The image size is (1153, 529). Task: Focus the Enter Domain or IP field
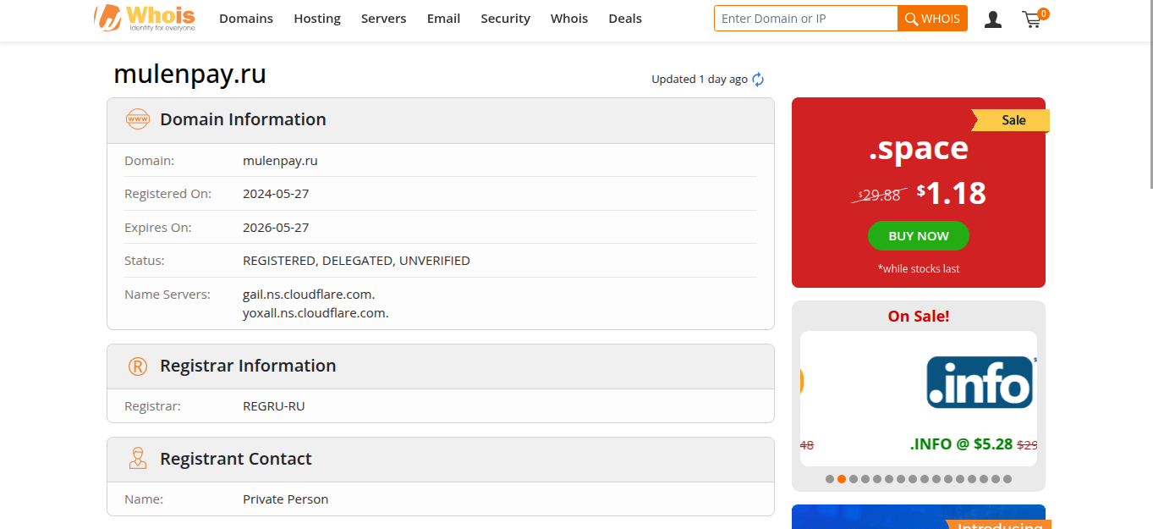tap(805, 19)
